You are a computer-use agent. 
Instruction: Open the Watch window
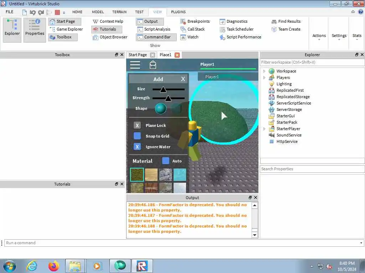coord(190,37)
